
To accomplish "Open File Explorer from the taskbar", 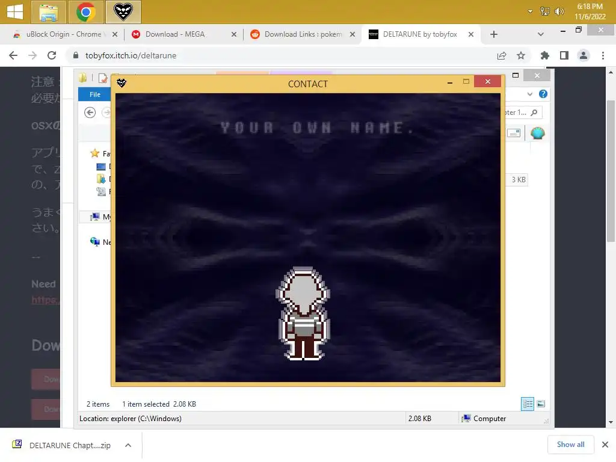I will (48, 12).
